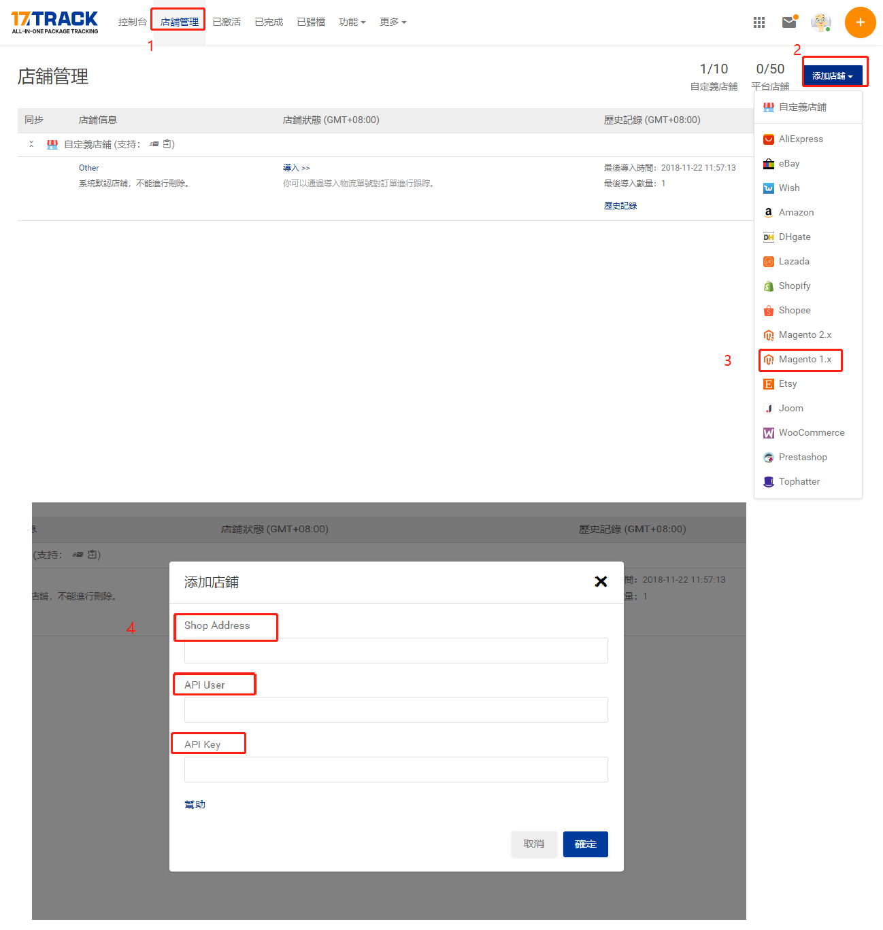This screenshot has width=883, height=930.
Task: Expand the 功能 menu
Action: tap(352, 22)
